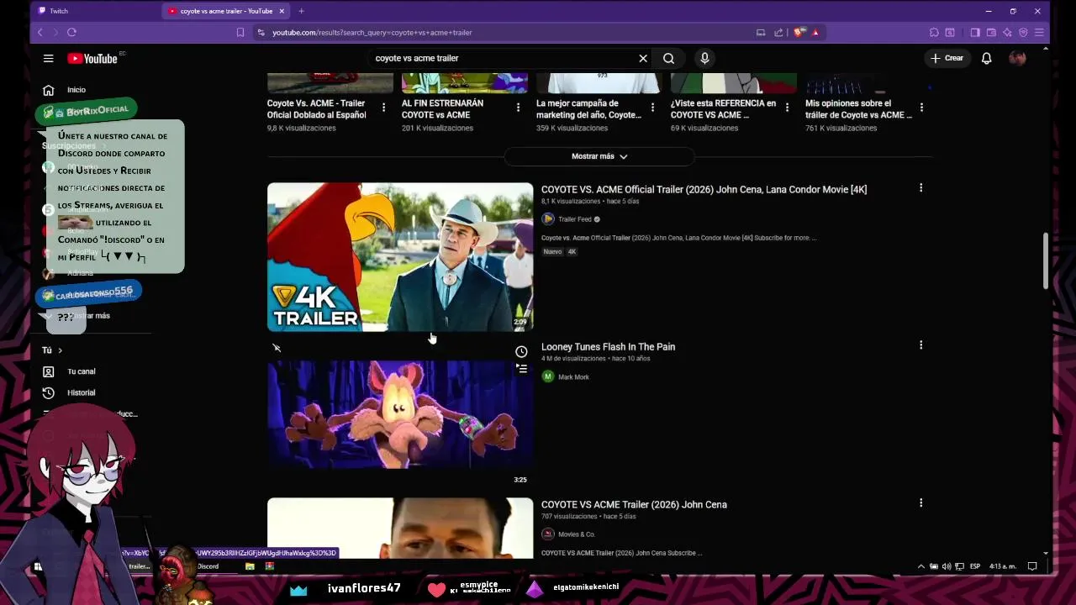Open COYOTE VS. ACME Official Trailer title

pos(704,189)
